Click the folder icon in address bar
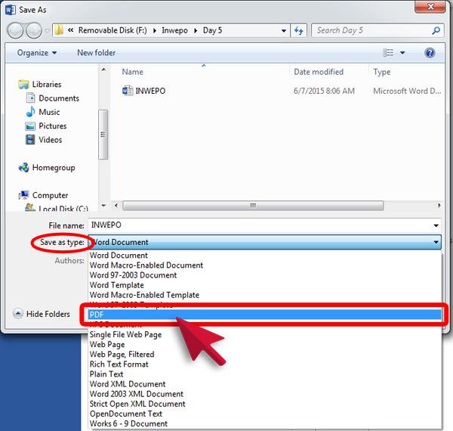Viewport: 453px width, 431px height. tap(59, 30)
